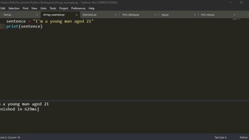Click the 'nished in 629ms]' build output
This screenshot has height=140, width=249.
click(19, 109)
